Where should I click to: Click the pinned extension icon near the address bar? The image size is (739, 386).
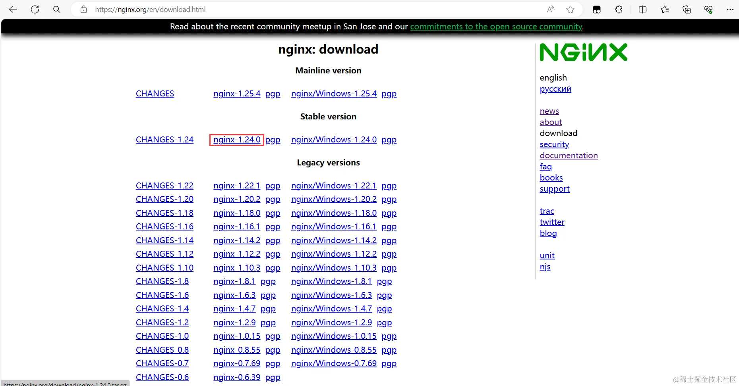coord(597,9)
